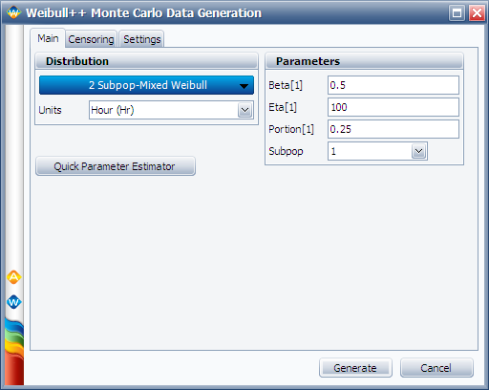Click the Weibull++ logo in title bar

click(x=13, y=12)
